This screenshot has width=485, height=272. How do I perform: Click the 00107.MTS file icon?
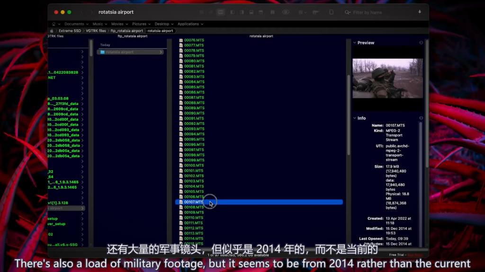[x=181, y=202]
